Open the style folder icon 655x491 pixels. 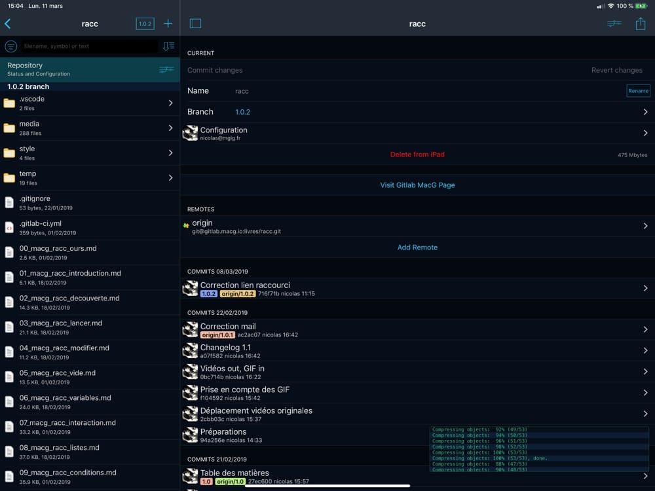click(9, 153)
